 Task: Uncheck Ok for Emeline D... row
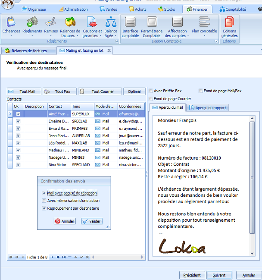pyautogui.click(x=18, y=121)
